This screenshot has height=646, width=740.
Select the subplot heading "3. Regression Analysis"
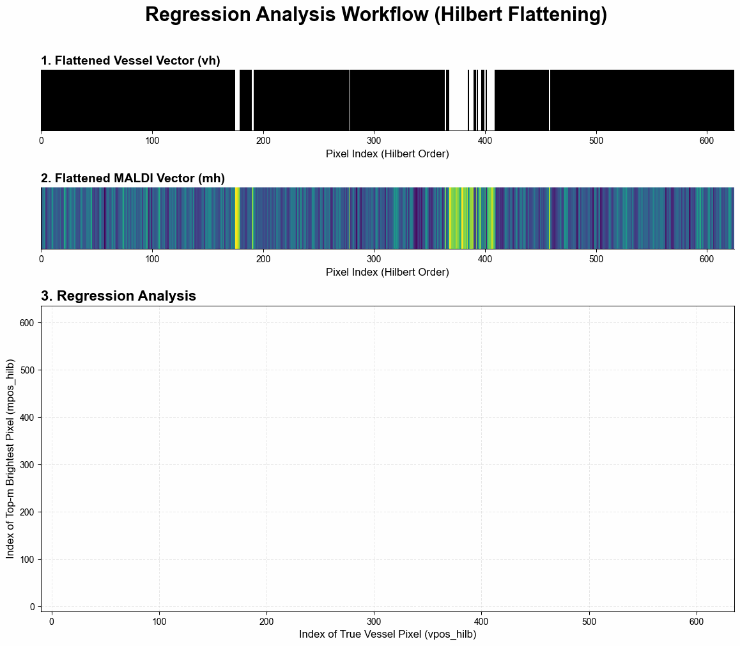[x=119, y=295]
